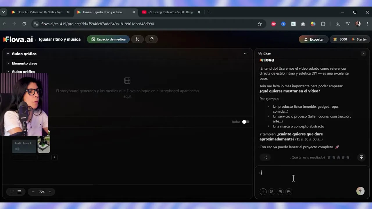Screen dimensions: 372x209
Task: Close the Turning Trash YouTube tab
Action: tap(199, 12)
